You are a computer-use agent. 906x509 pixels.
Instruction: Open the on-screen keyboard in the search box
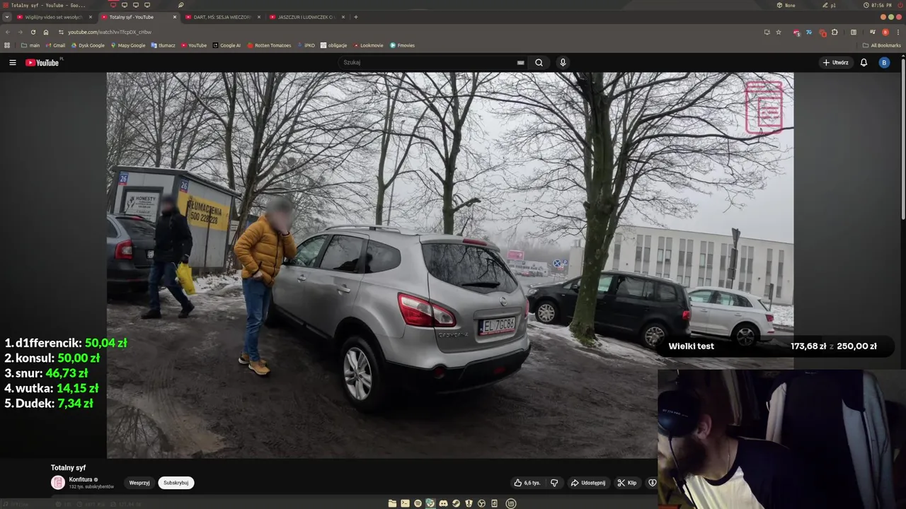pos(520,62)
